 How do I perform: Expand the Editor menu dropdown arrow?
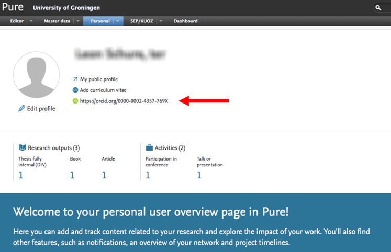[x=31, y=21]
